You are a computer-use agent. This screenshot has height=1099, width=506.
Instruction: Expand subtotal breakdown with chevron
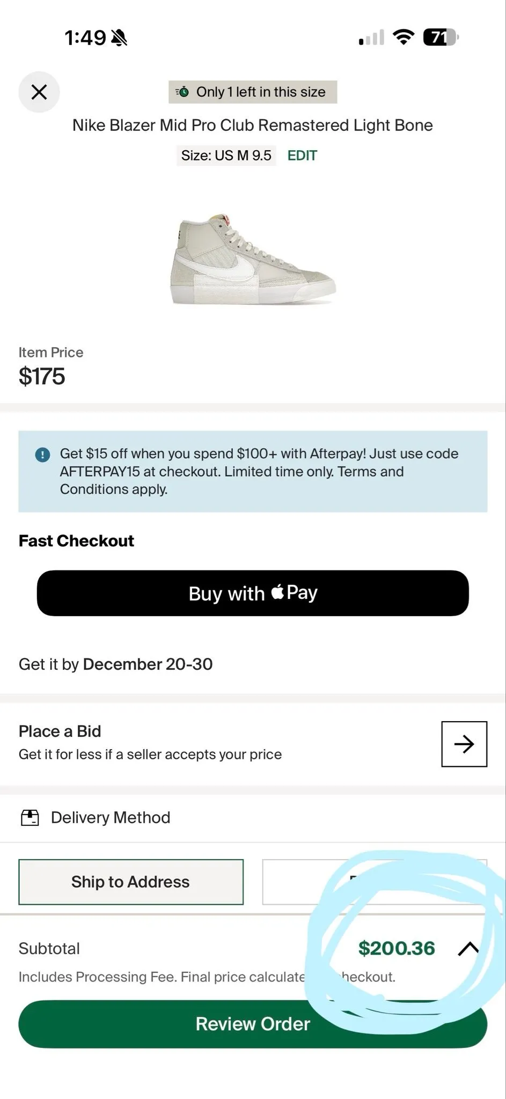tap(468, 948)
